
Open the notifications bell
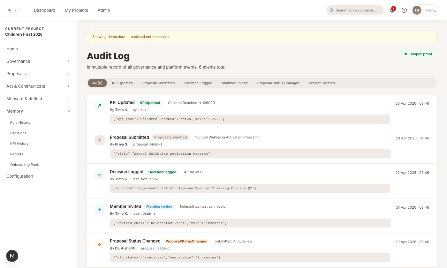point(392,10)
